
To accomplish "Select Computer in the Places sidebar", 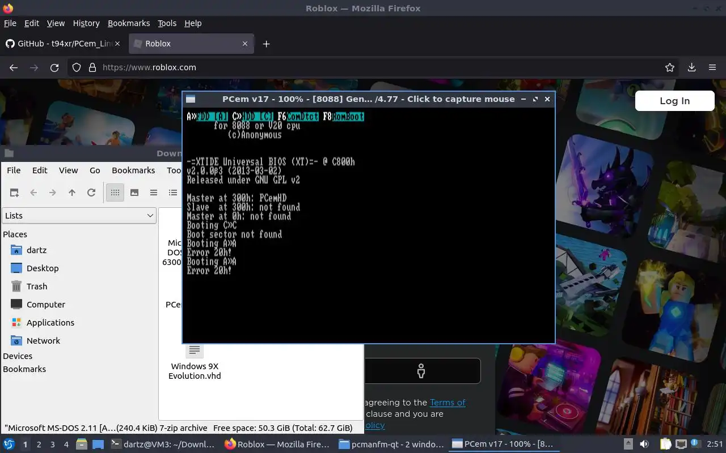I will coord(46,304).
